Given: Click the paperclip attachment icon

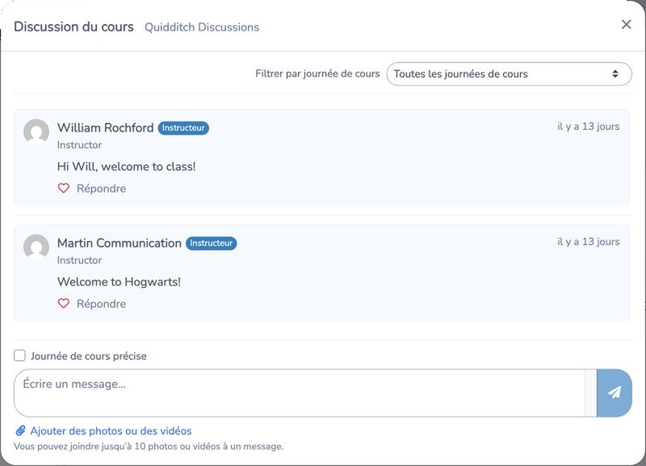Looking at the screenshot, I should pos(20,431).
